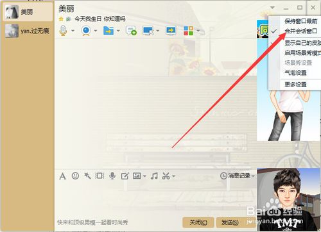This screenshot has width=321, height=232.
Task: Expand the video call dropdown arrow
Action: click(x=96, y=31)
